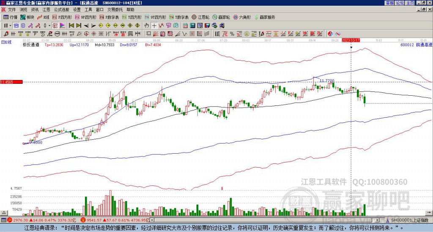Click the blue infinity symbol icon
433x232 pixels.
point(338,34)
